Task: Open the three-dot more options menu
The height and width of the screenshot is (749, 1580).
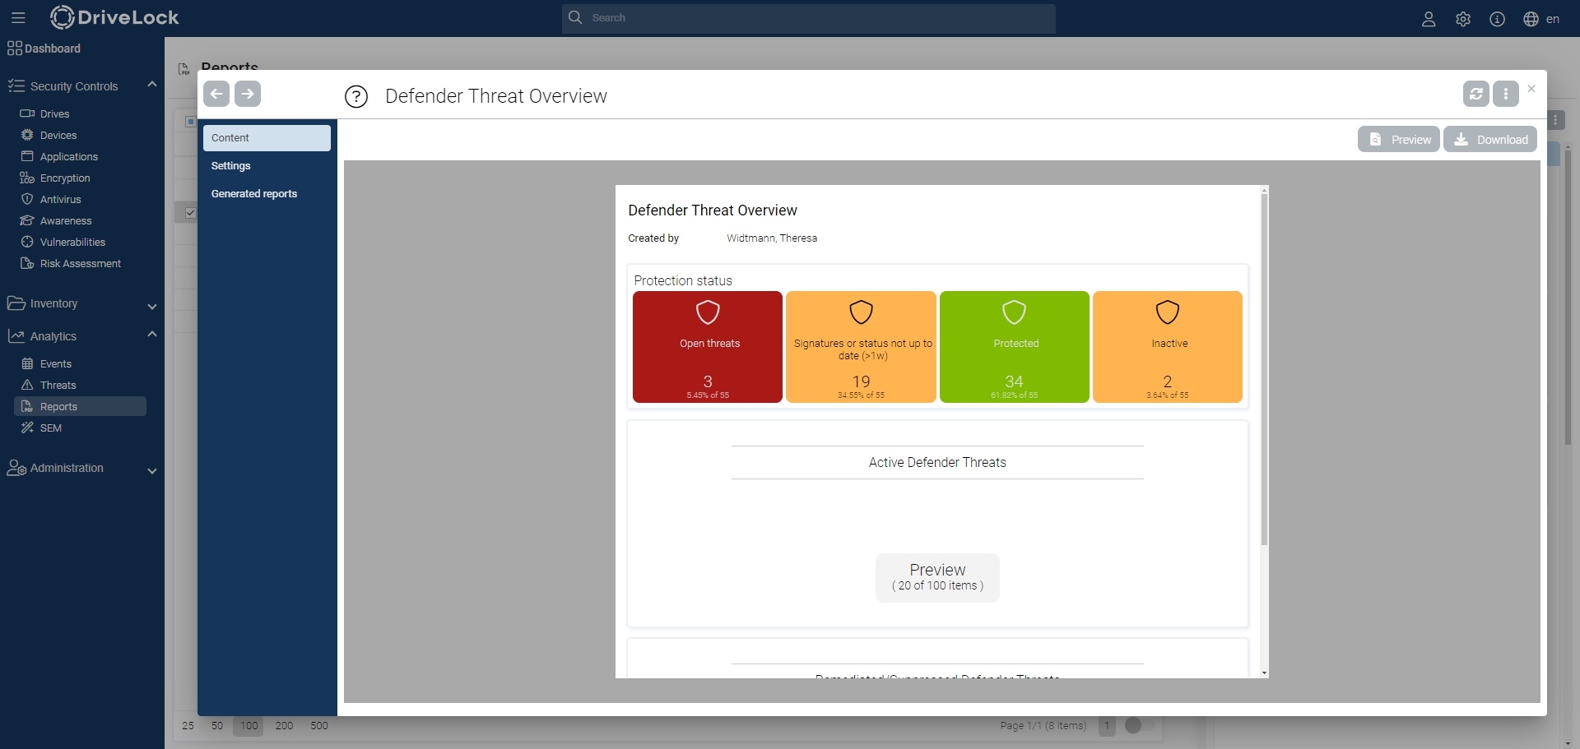Action: click(x=1506, y=94)
